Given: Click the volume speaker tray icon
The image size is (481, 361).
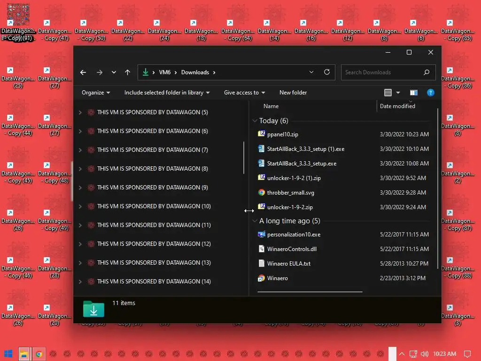Looking at the screenshot, I should point(424,354).
